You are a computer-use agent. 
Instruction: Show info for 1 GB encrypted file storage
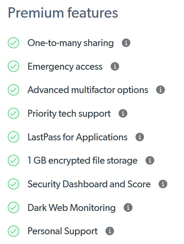point(150,161)
